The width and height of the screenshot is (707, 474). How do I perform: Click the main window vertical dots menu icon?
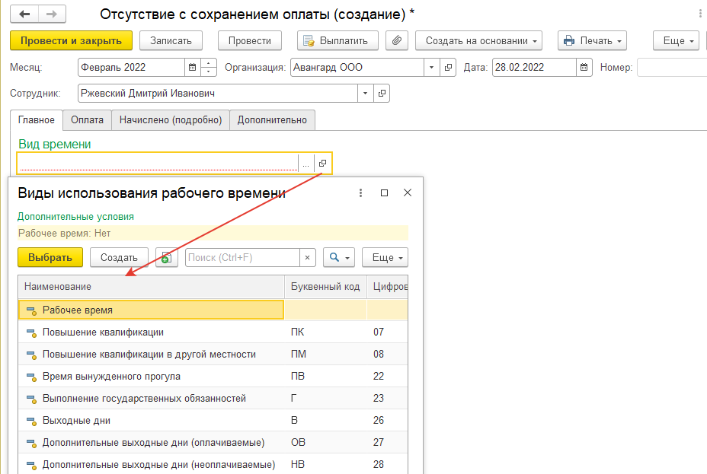[700, 14]
